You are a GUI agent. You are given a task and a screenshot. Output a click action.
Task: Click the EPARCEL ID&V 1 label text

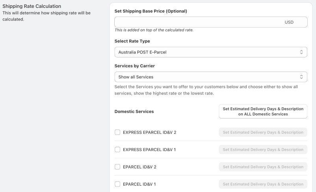click(x=139, y=184)
